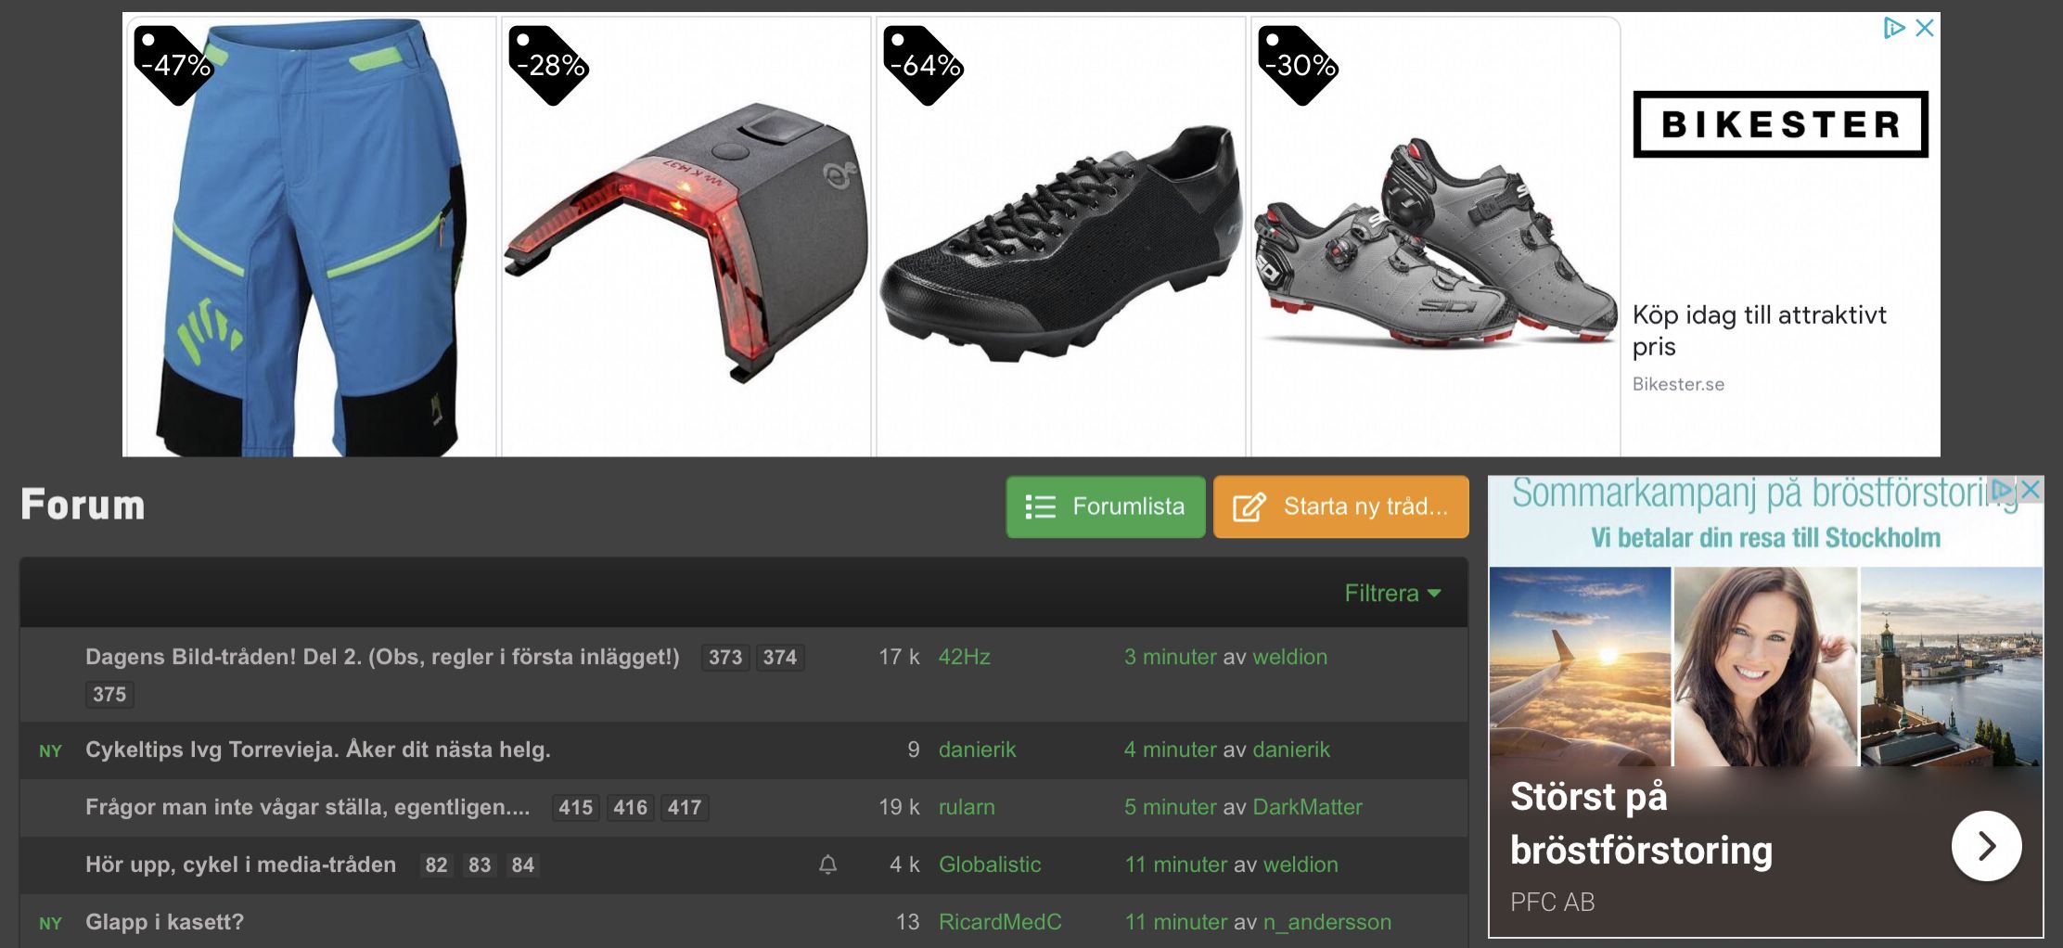Close the Bikester banner ad with X
The width and height of the screenshot is (2063, 948).
click(x=1925, y=28)
